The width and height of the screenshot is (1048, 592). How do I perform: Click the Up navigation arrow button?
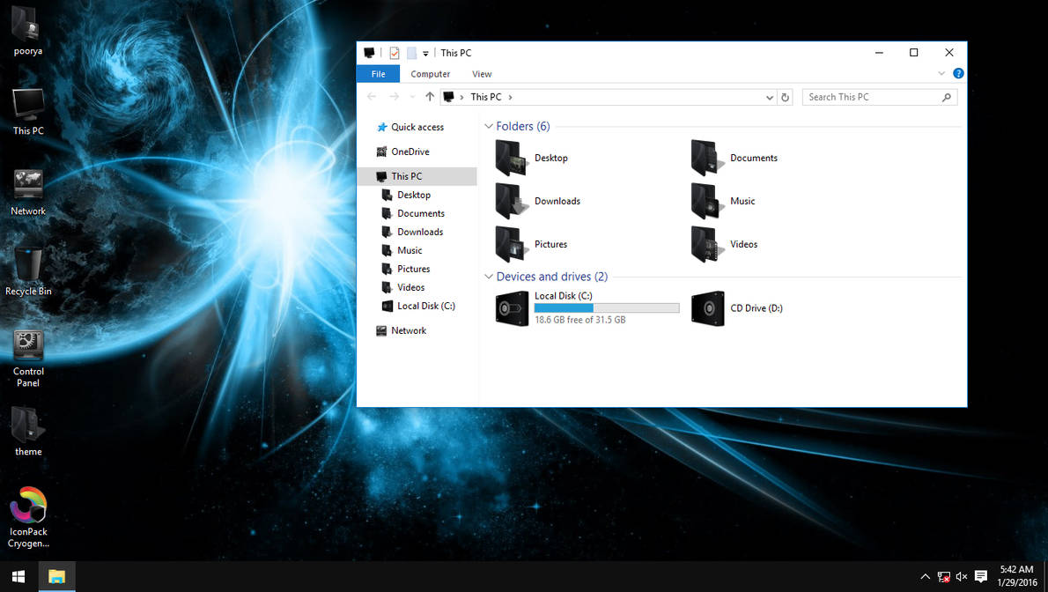[429, 97]
